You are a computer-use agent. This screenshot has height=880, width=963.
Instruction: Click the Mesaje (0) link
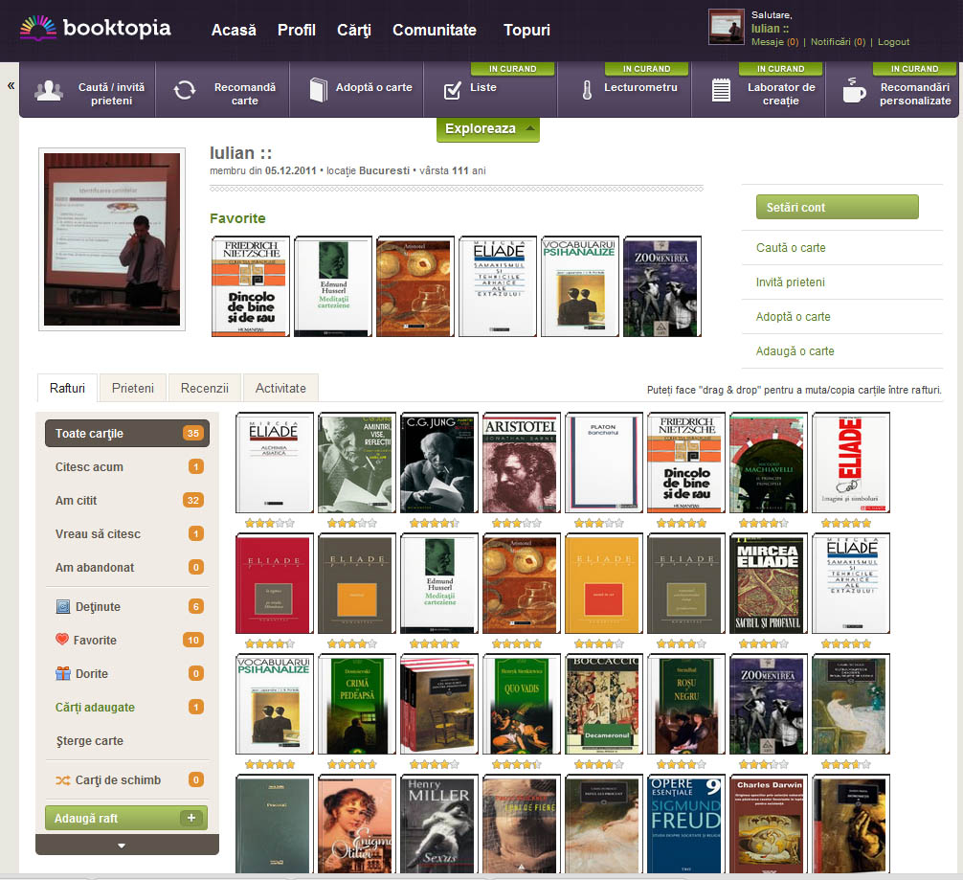pyautogui.click(x=774, y=42)
